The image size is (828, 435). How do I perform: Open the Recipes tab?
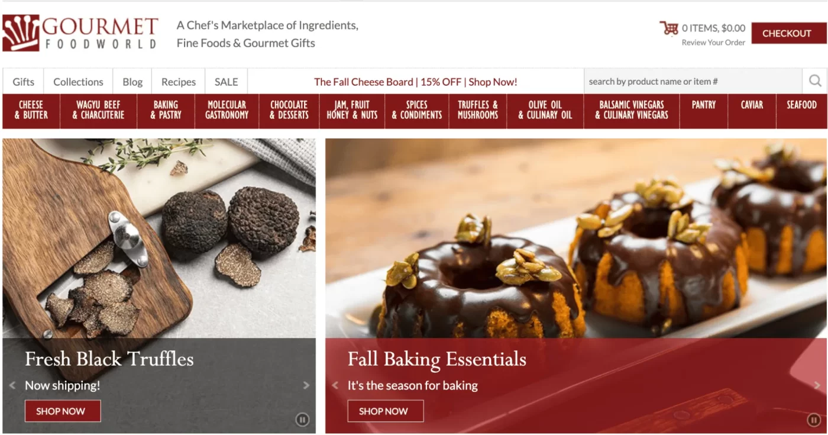pos(179,82)
